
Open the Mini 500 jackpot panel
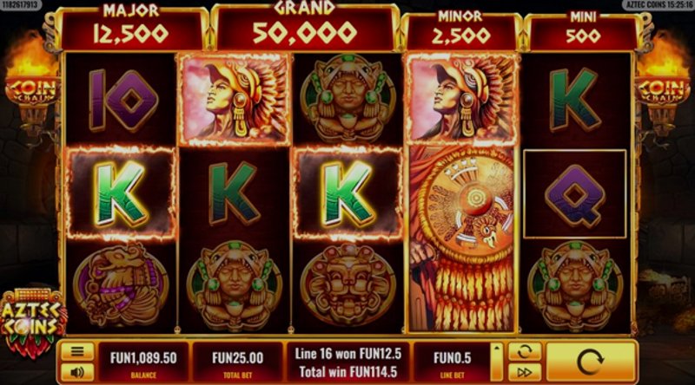(582, 31)
